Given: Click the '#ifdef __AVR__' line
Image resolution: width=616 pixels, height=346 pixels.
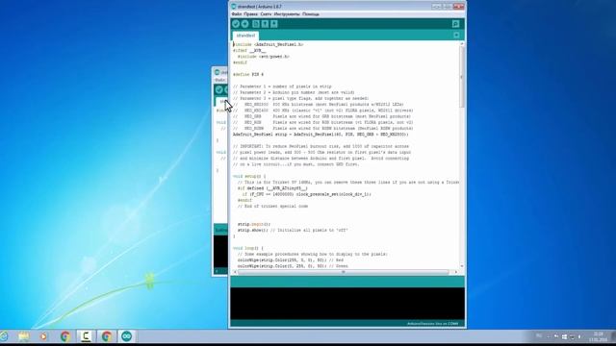Looking at the screenshot, I should click(249, 51).
